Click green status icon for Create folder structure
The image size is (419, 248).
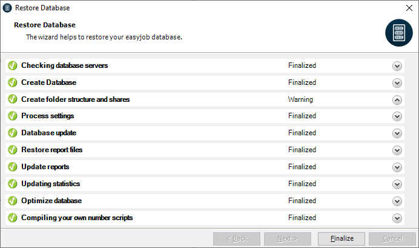coord(13,99)
